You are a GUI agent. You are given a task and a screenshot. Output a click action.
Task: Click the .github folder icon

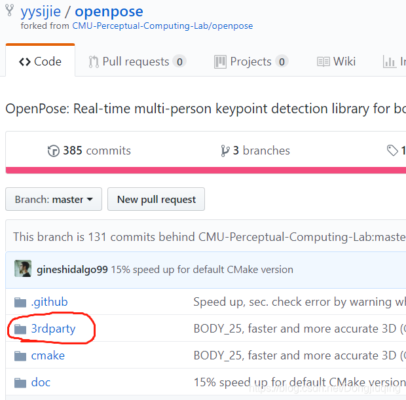point(20,302)
